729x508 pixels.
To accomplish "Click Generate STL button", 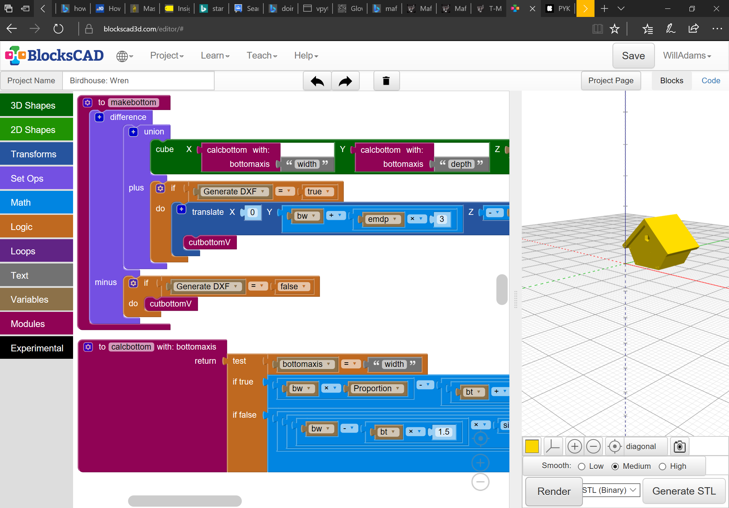I will tap(684, 491).
